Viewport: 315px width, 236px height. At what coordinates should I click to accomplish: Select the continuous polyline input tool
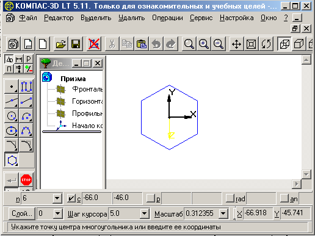point(26,87)
